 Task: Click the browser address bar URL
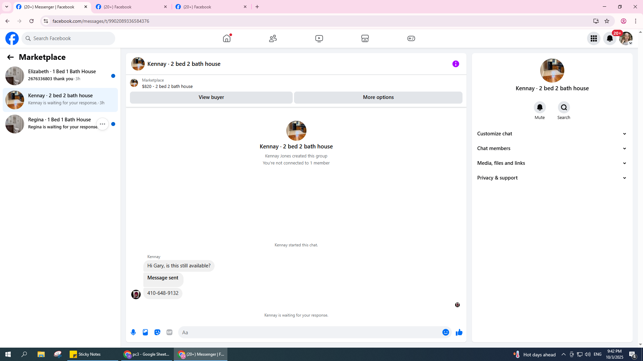pos(101,21)
